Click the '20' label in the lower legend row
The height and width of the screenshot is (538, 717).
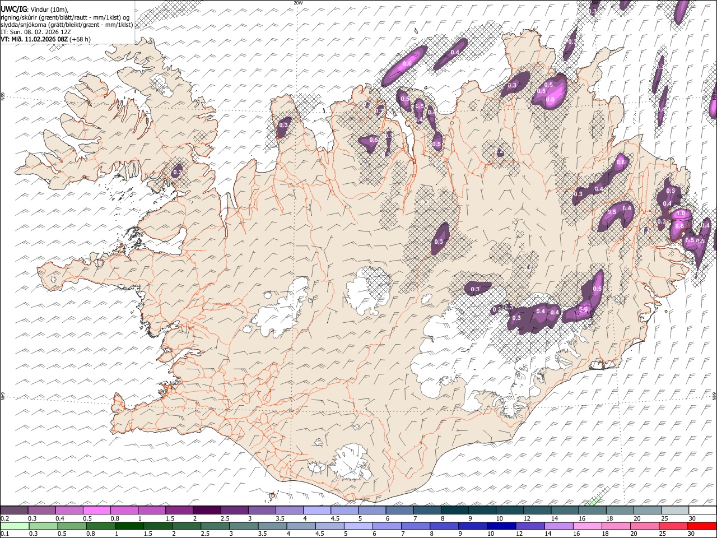tap(634, 534)
